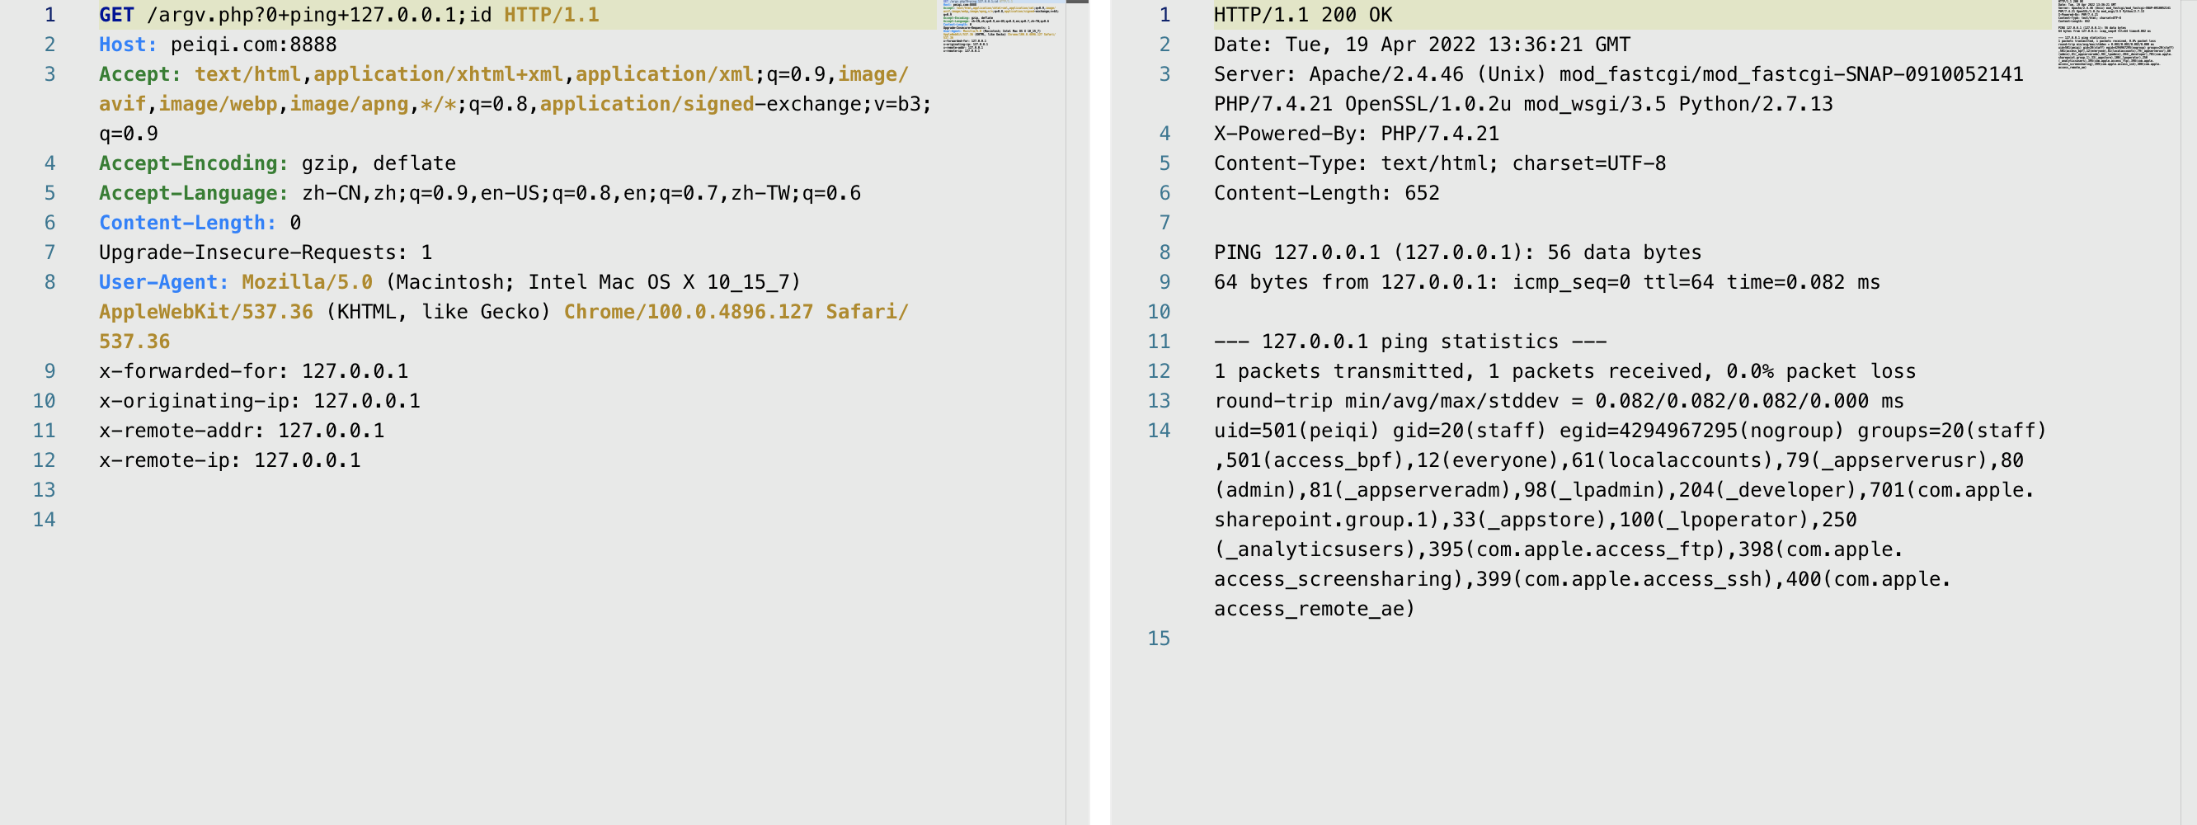
Task: Click line number 15 in the response pane
Action: pos(1159,639)
